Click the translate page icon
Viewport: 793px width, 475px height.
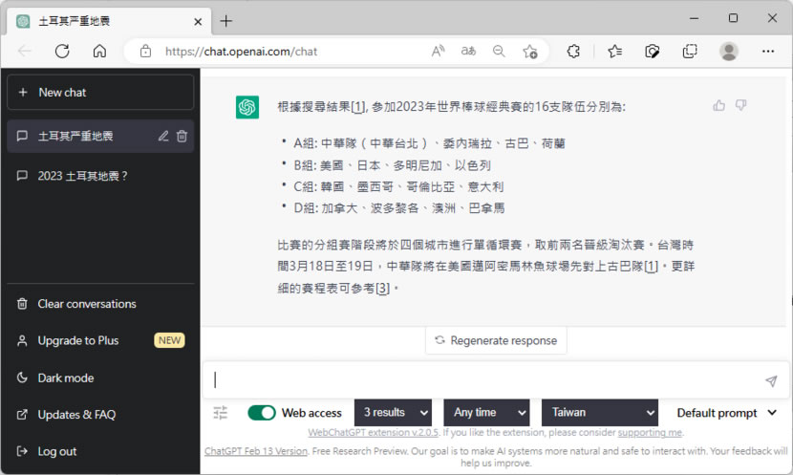tap(468, 51)
